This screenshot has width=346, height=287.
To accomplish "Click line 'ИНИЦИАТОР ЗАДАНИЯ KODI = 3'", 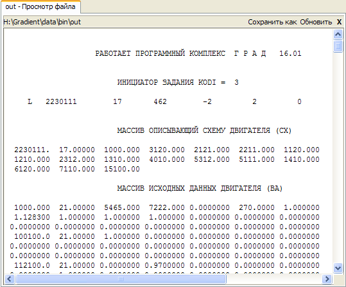I will pyautogui.click(x=178, y=82).
